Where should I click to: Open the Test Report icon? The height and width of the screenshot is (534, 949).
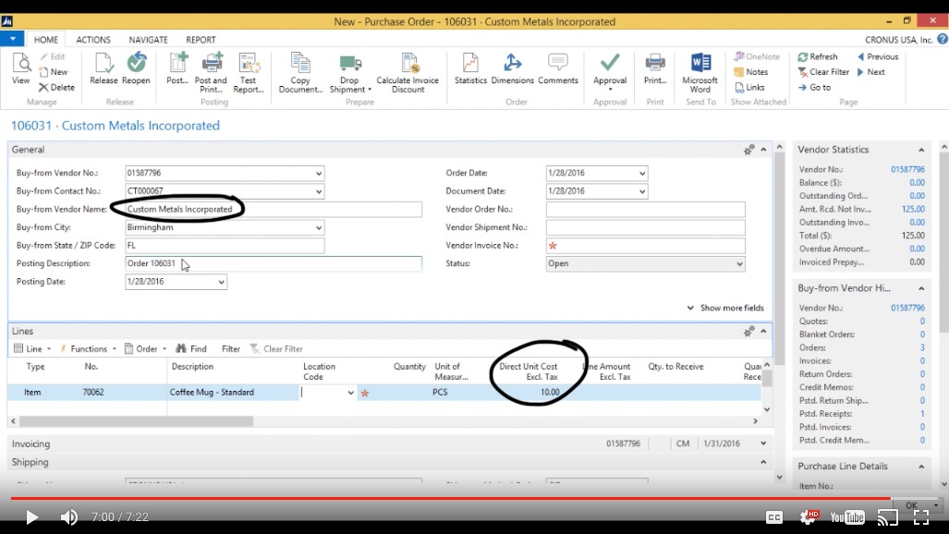point(249,73)
